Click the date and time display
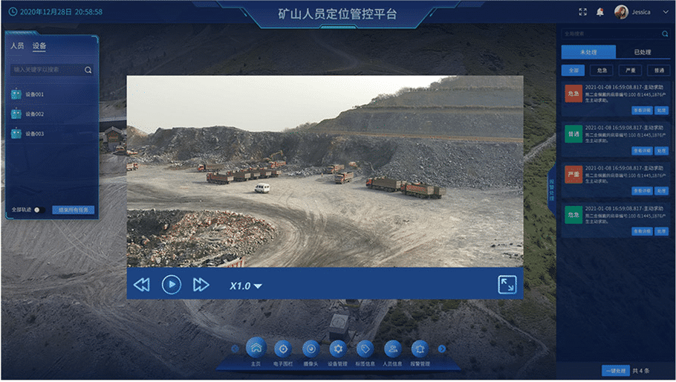 click(56, 12)
